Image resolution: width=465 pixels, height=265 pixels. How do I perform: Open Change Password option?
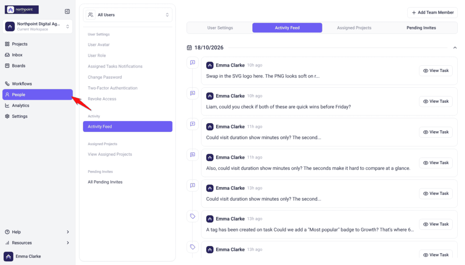[105, 77]
